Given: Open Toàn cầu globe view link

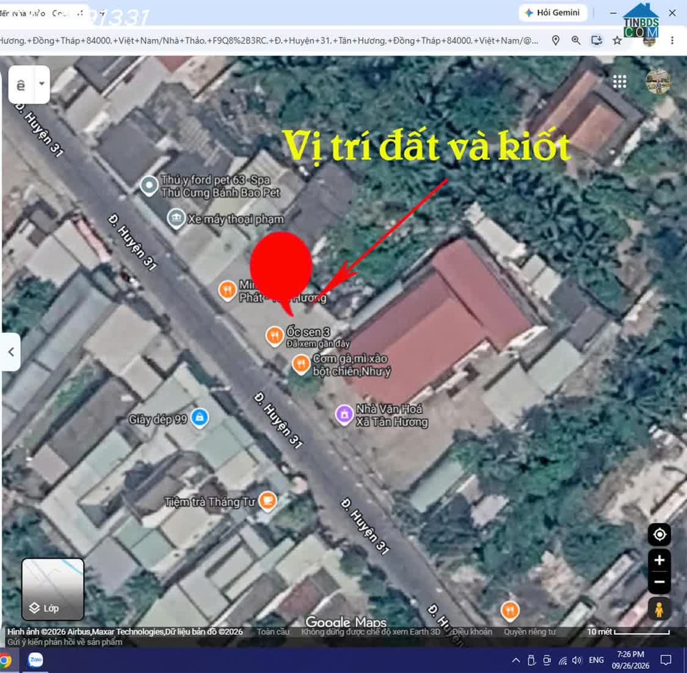Looking at the screenshot, I should click(273, 631).
